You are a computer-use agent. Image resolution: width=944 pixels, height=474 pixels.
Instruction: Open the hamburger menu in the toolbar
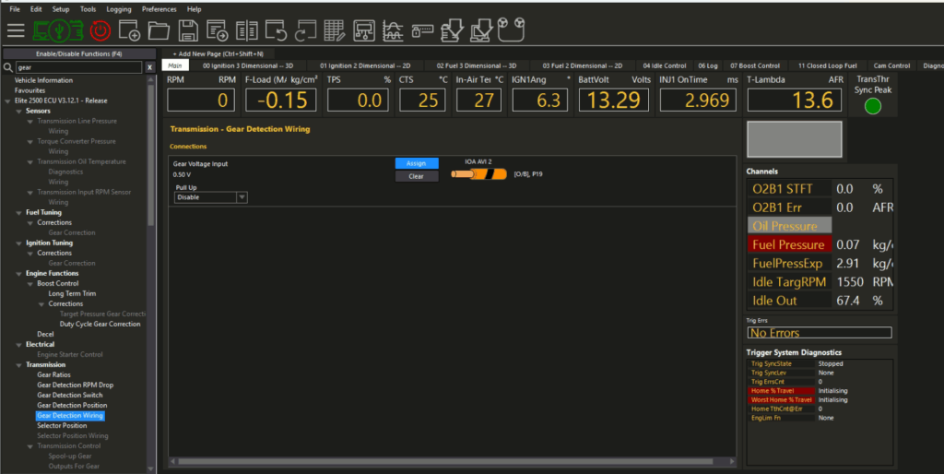pyautogui.click(x=16, y=30)
